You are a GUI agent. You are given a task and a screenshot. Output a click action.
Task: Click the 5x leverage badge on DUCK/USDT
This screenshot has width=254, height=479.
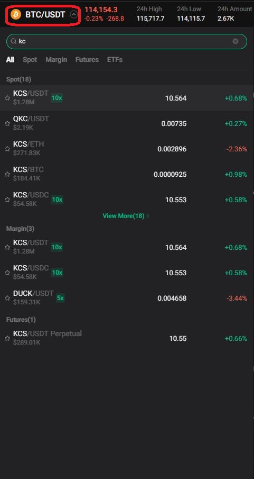pos(60,298)
